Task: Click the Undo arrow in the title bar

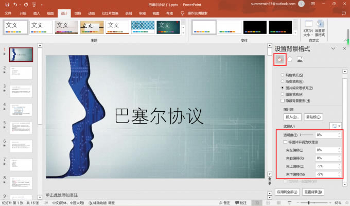Action: click(x=15, y=4)
